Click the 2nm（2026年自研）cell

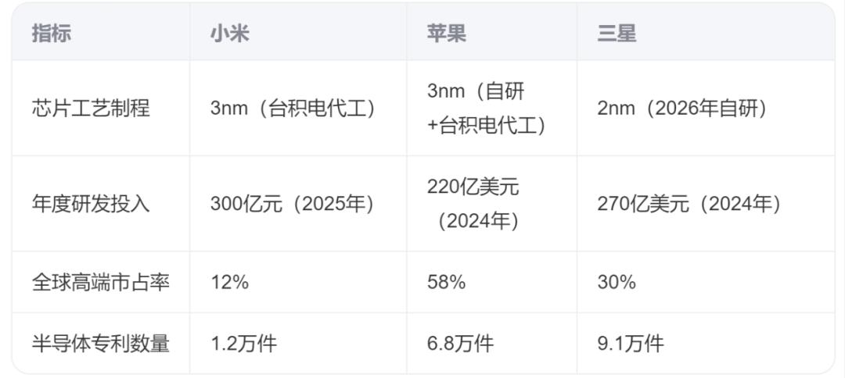(x=681, y=109)
